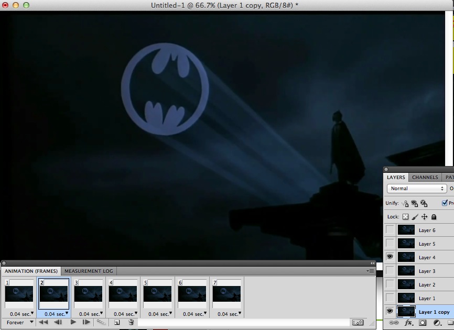Image resolution: width=454 pixels, height=330 pixels.
Task: Open the Forever loop count dropdown
Action: (x=18, y=322)
